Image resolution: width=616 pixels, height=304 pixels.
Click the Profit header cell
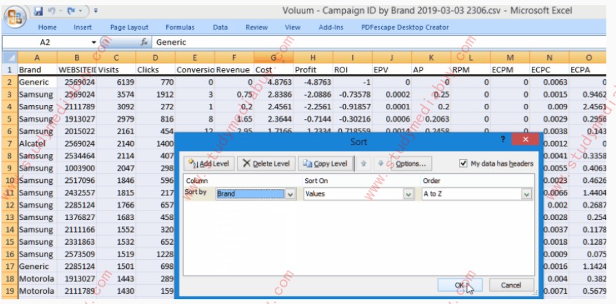313,70
